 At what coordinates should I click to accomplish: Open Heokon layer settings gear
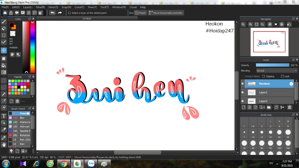pyautogui.click(x=291, y=84)
